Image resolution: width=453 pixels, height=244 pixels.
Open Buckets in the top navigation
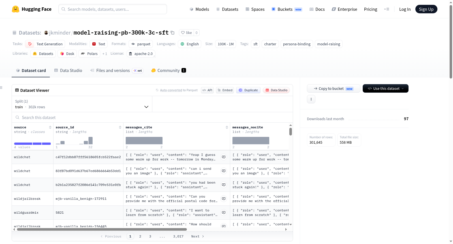click(x=287, y=9)
